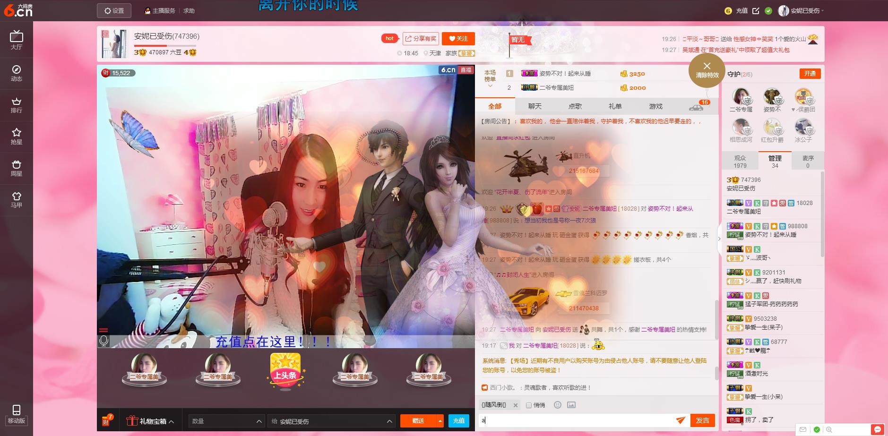Click the blue 充值 button in gift bar
Screen dimensions: 888x436
pyautogui.click(x=459, y=420)
